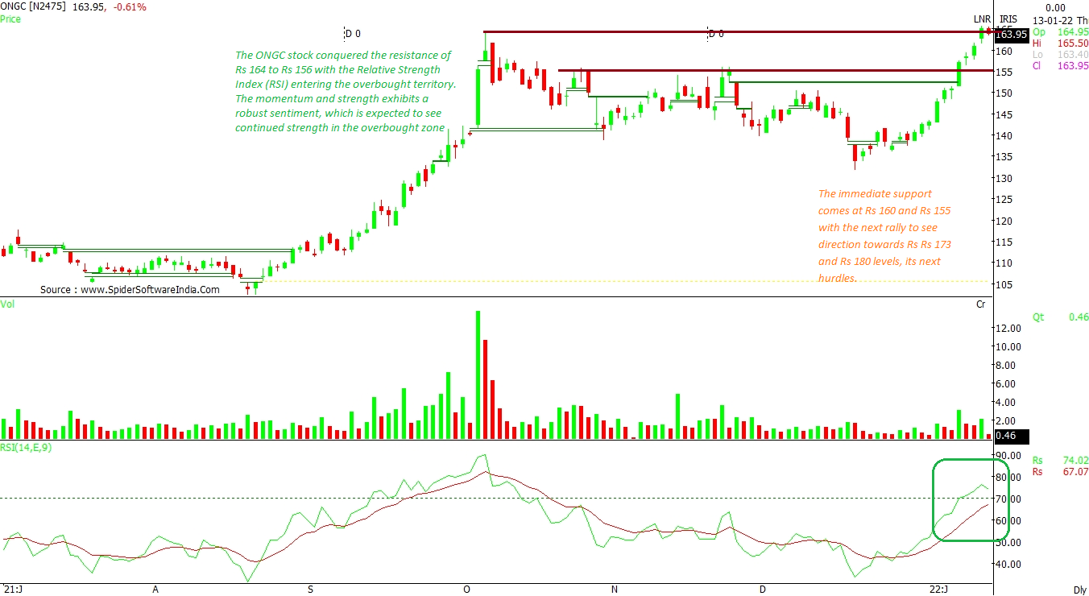Click the tallest green volume bar
Viewport: 1089px width, 596px height.
[478, 374]
